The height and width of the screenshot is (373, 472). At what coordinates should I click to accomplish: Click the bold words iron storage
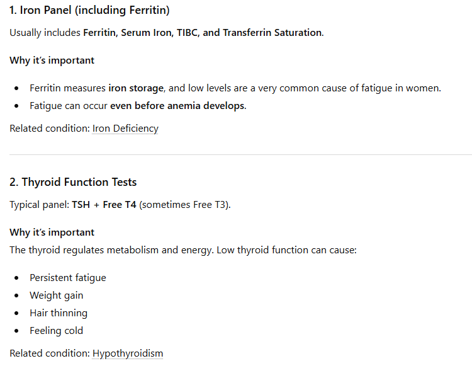pos(135,88)
